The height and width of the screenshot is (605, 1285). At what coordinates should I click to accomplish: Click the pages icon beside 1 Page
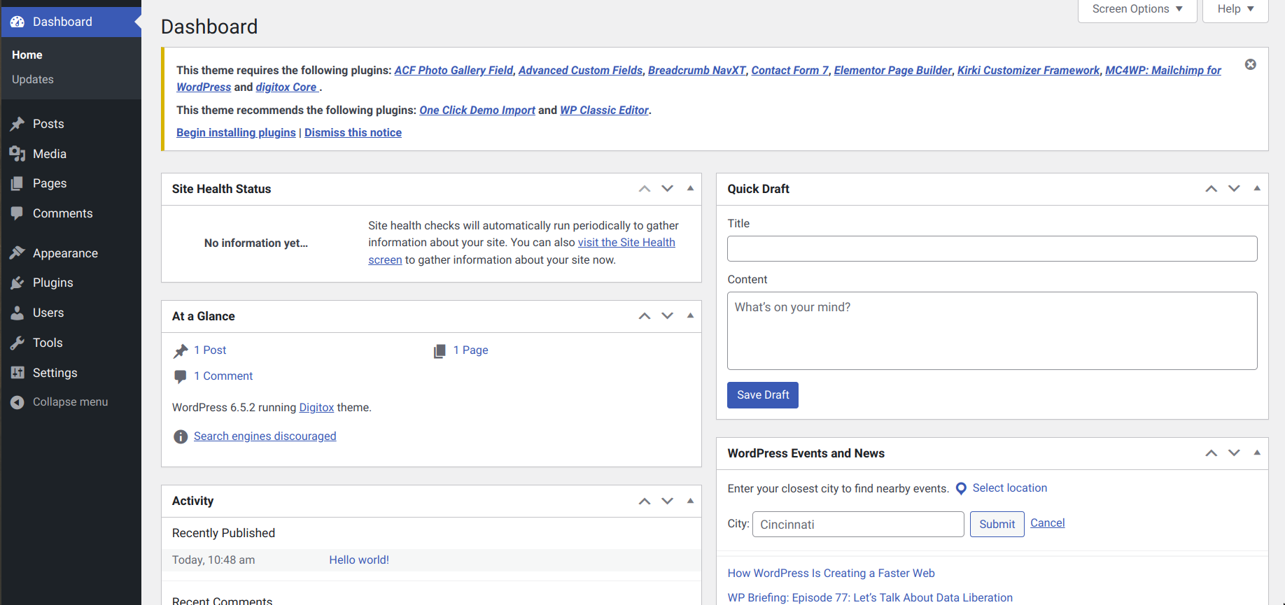coord(440,350)
